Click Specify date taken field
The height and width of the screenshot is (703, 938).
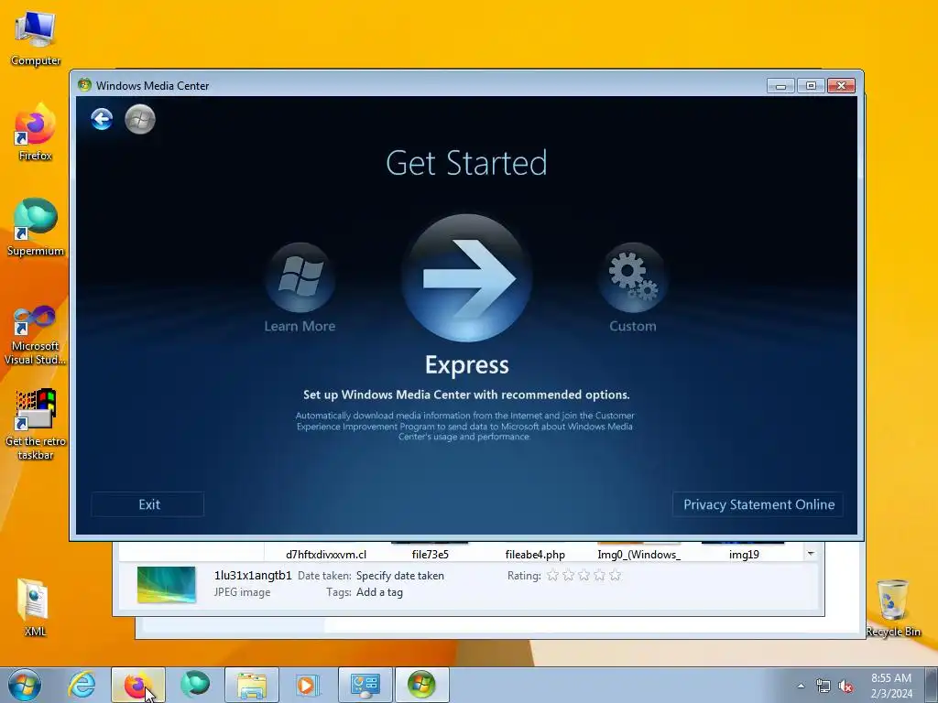(400, 576)
